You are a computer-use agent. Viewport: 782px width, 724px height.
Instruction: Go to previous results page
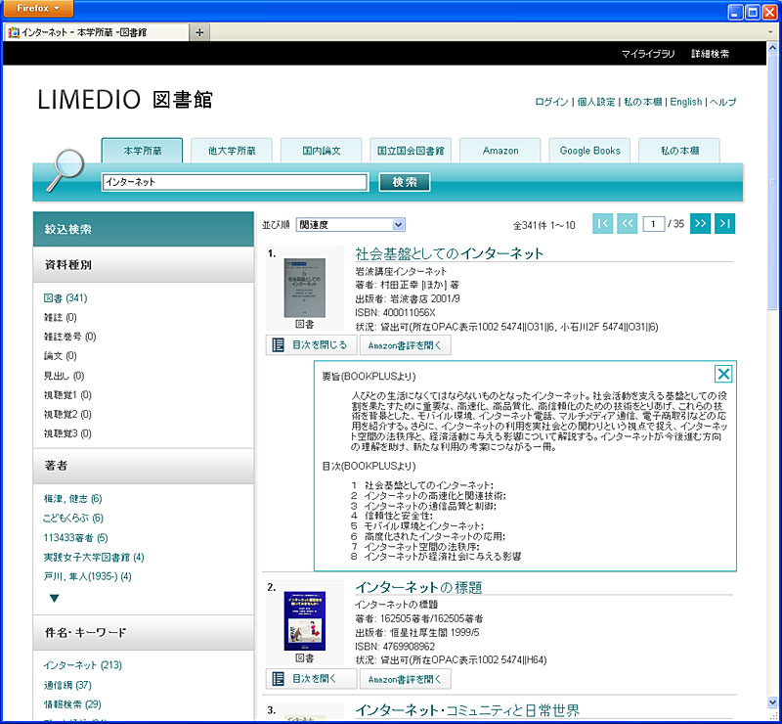628,224
